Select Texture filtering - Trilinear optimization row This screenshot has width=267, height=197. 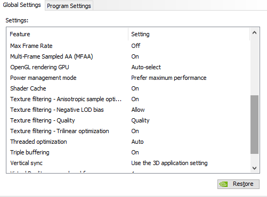pos(128,131)
